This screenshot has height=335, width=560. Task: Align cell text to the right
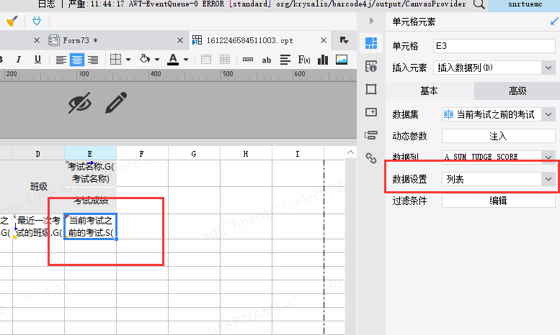click(93, 60)
